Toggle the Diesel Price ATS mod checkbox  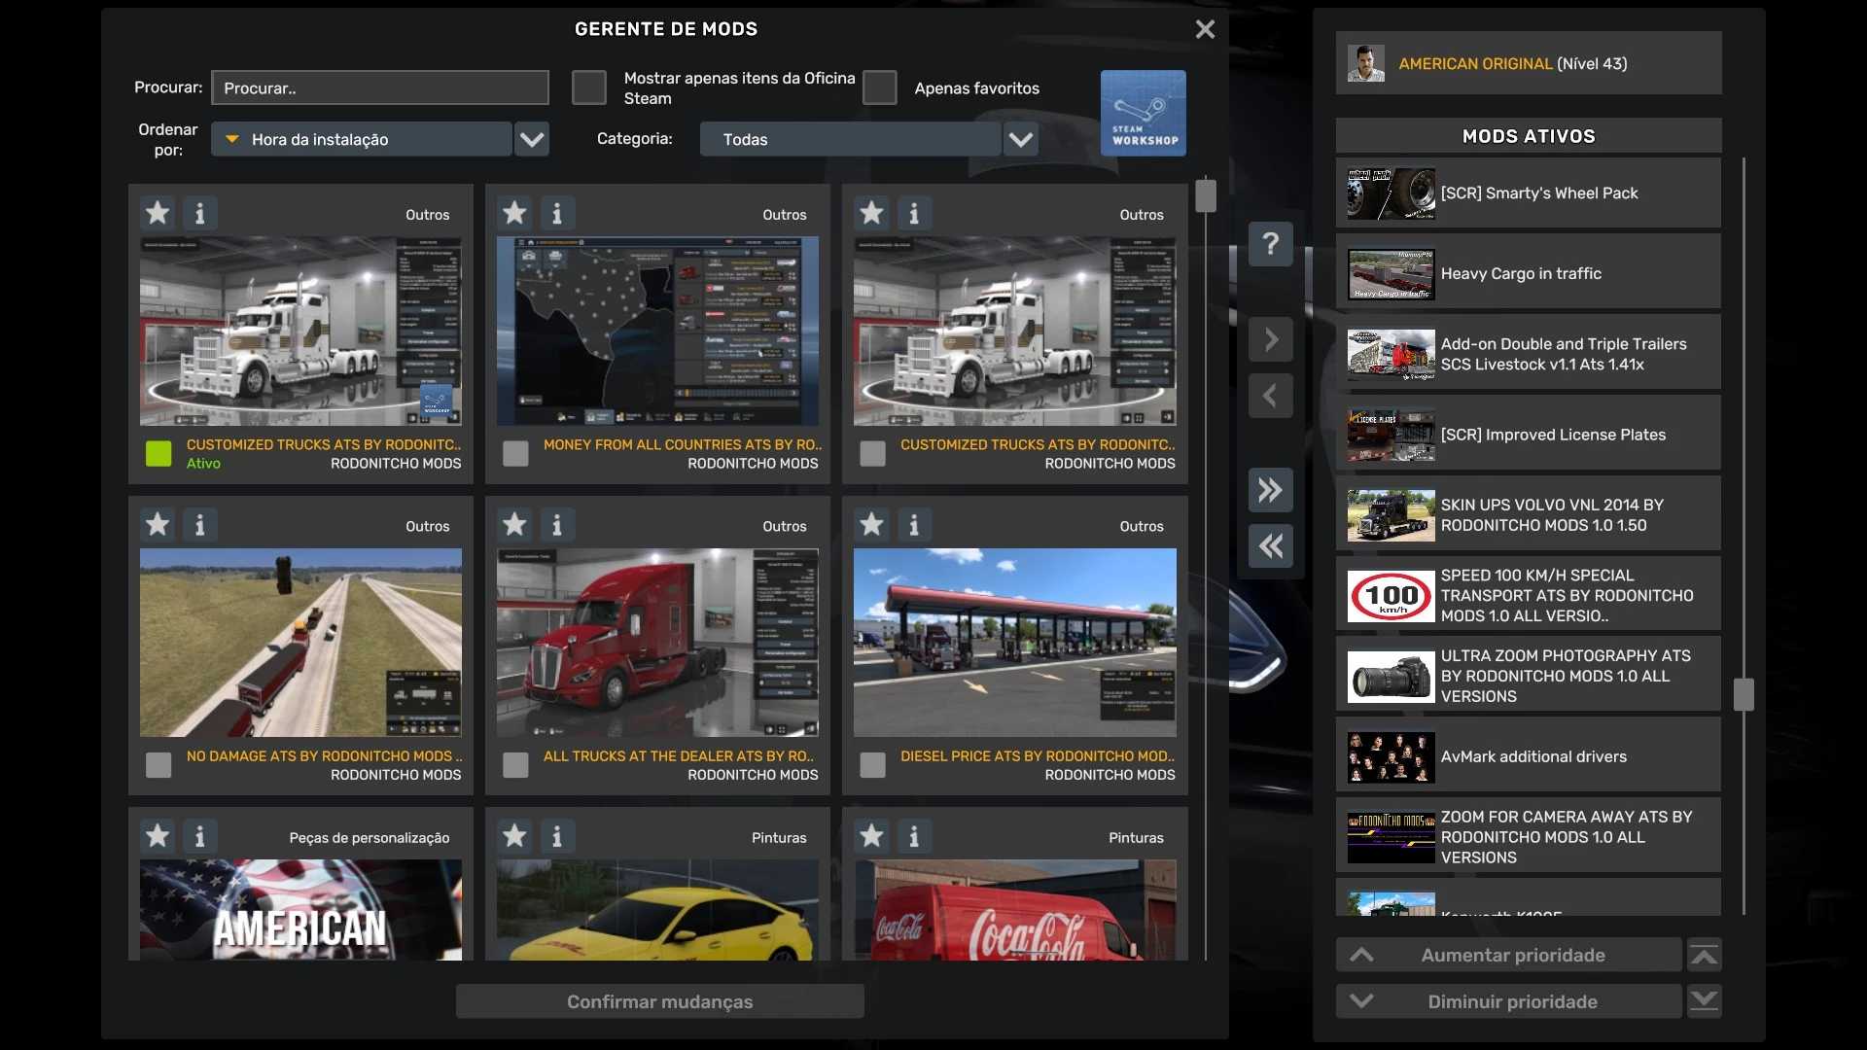click(872, 765)
